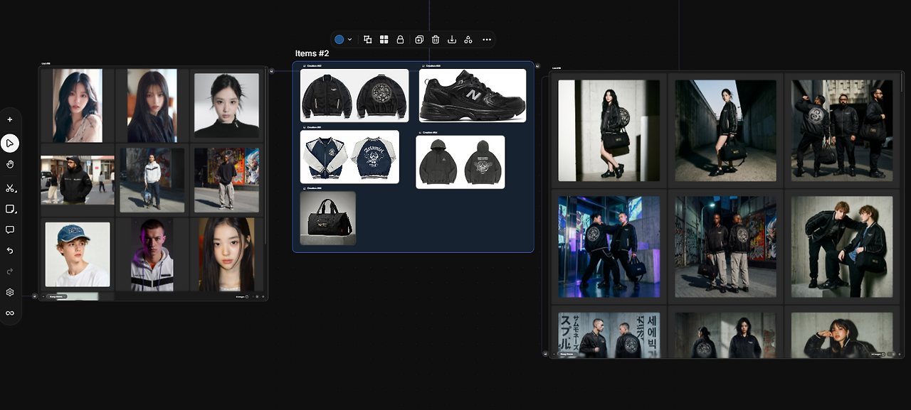Lock the Items #2 group
911x410 pixels.
(401, 40)
